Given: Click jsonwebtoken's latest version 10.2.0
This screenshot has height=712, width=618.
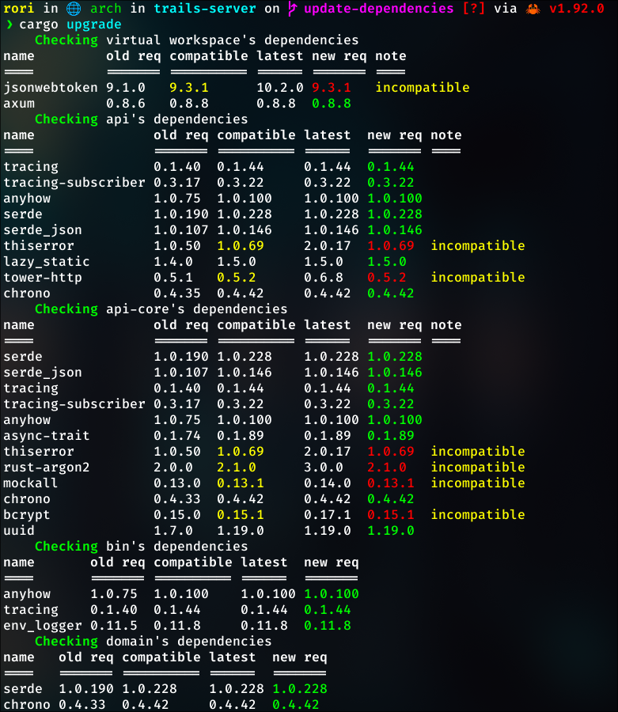Looking at the screenshot, I should click(x=280, y=88).
